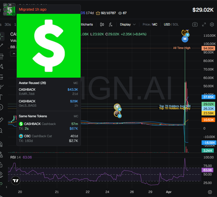Screen dimensions: 217x197
Task: Select the Fib retracement lines tool
Action: pos(2,56)
